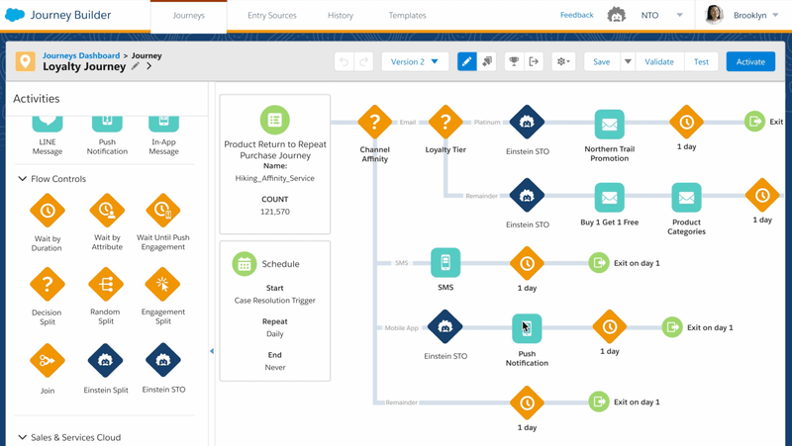Open the Channel Affinity decision node
Viewport: 792px width, 446px height.
375,122
